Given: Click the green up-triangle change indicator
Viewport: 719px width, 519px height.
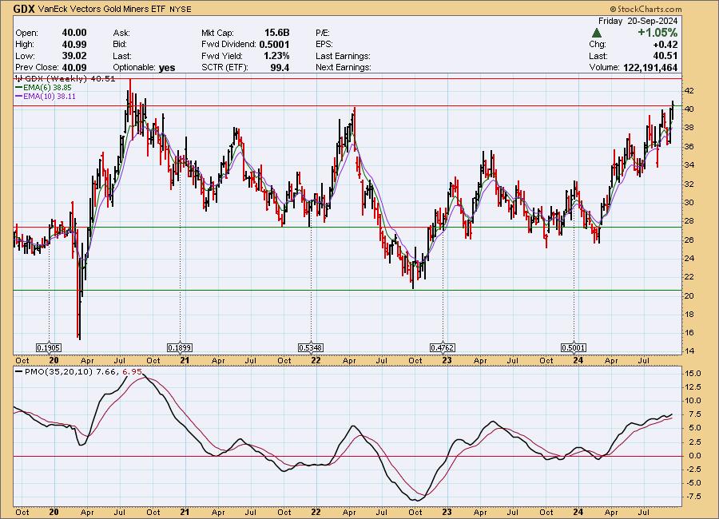Looking at the screenshot, I should [x=597, y=33].
